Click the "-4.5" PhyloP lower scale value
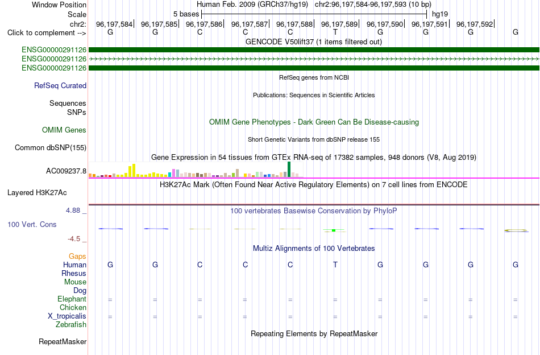Screen dimensions: 540x355 point(74,239)
